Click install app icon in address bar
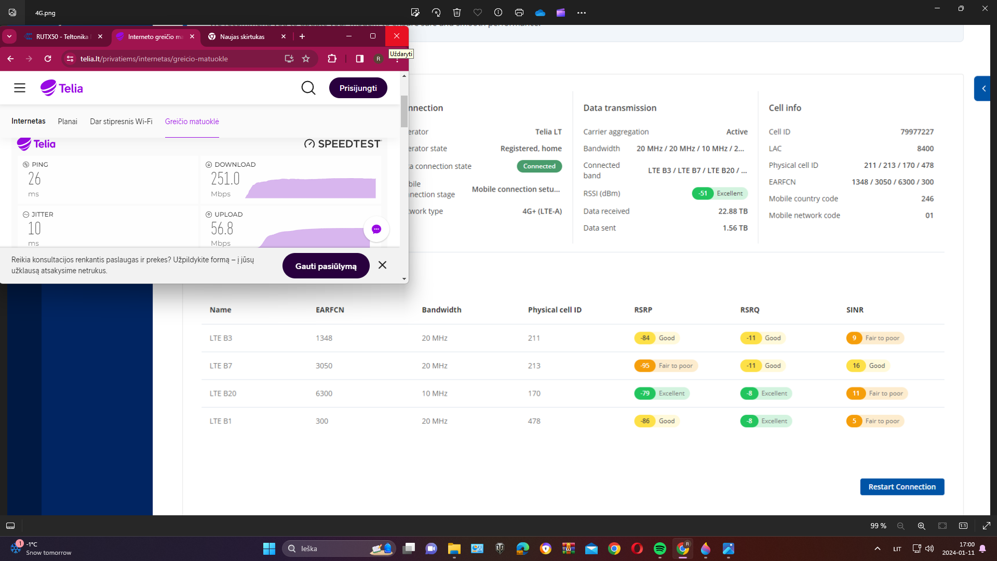Image resolution: width=997 pixels, height=561 pixels. click(x=289, y=59)
